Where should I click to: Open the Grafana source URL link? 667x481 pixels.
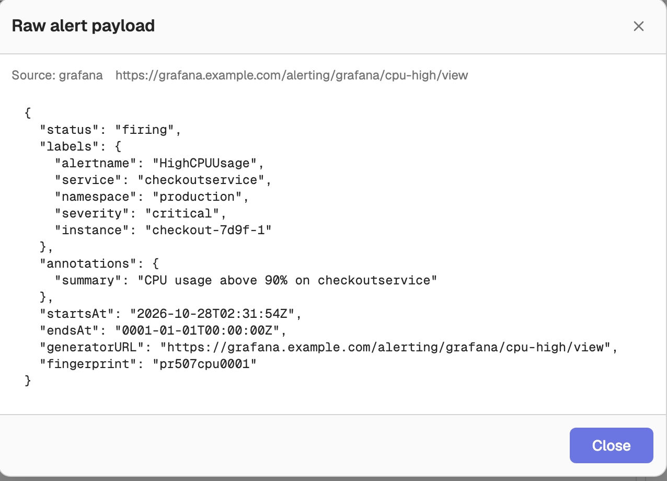tap(292, 75)
